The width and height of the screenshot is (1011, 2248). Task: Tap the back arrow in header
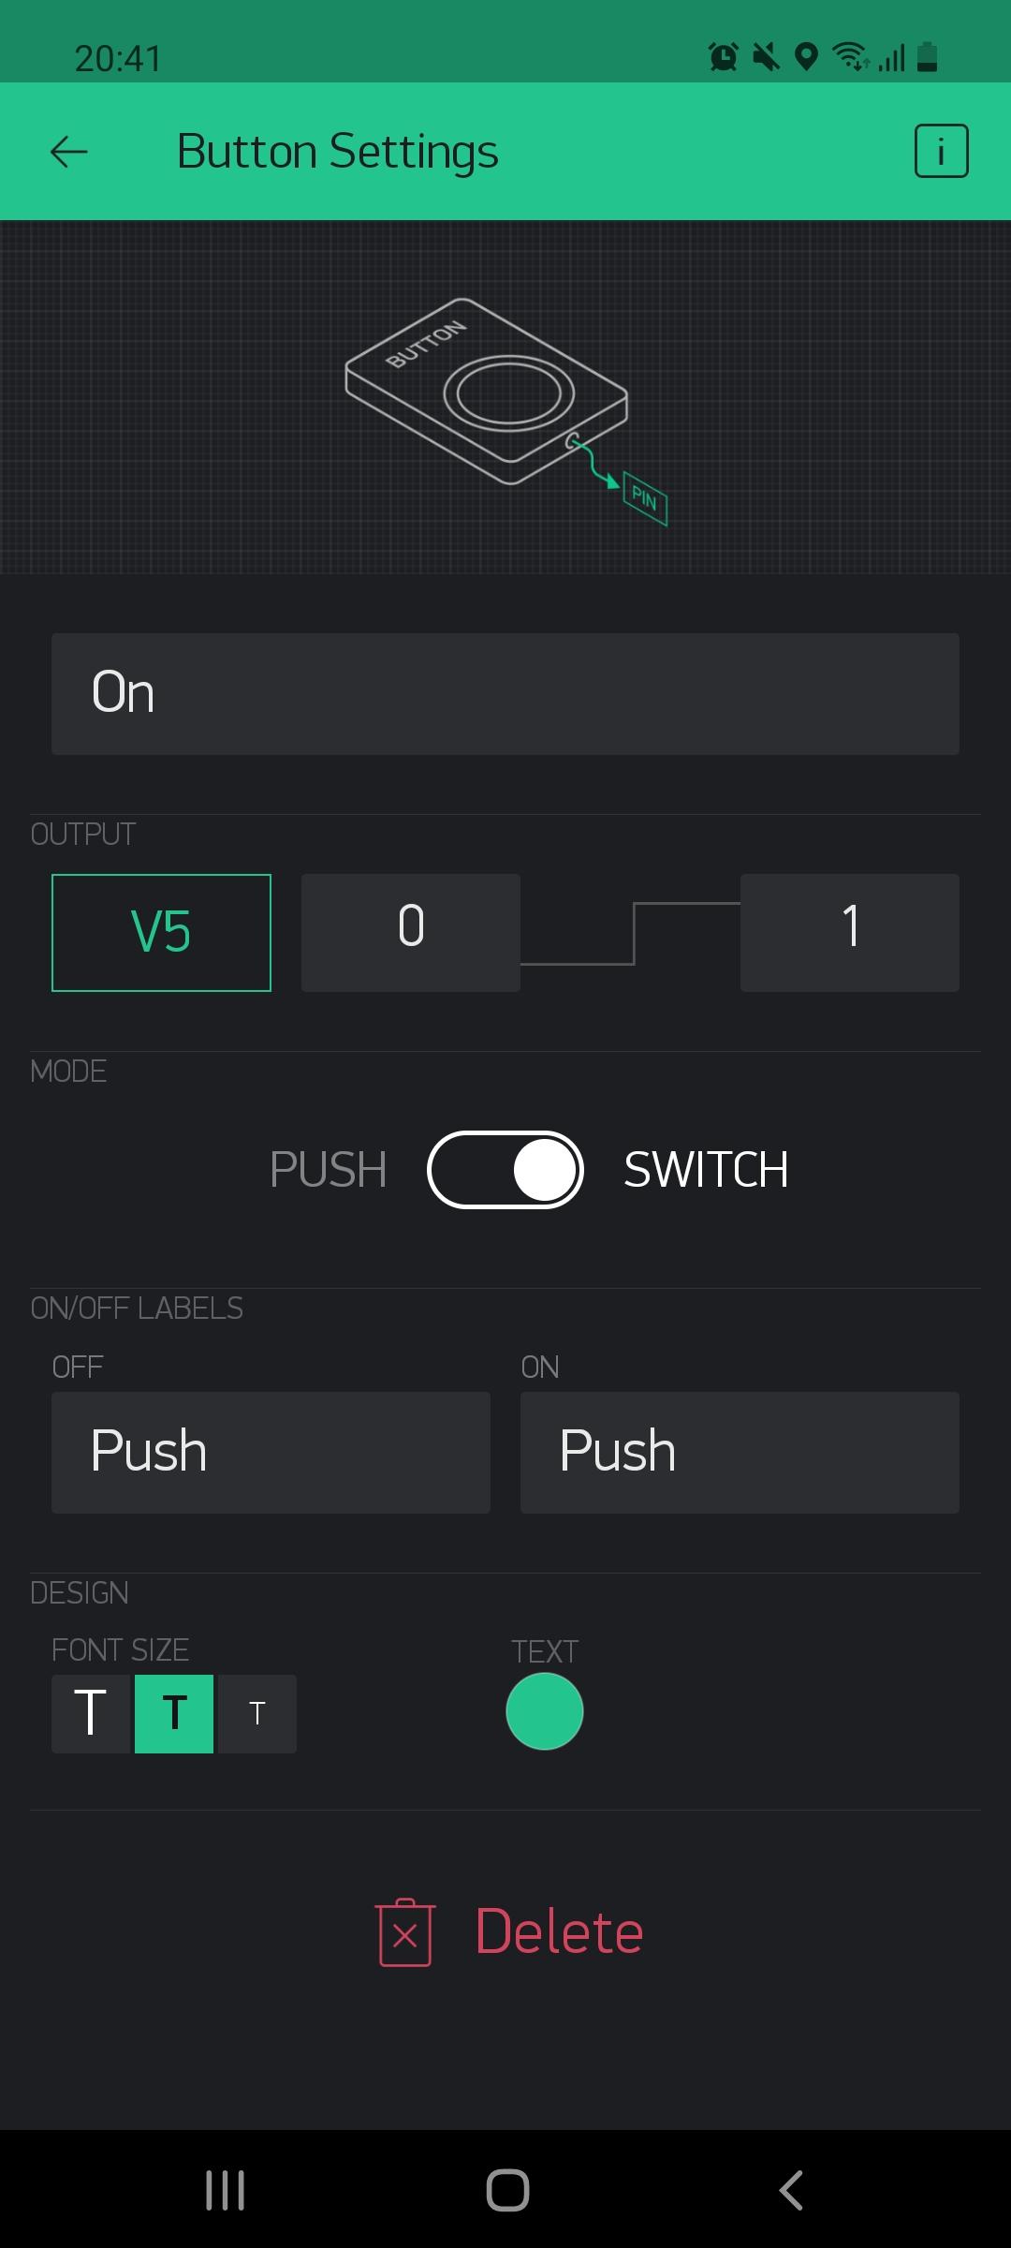pyautogui.click(x=69, y=152)
